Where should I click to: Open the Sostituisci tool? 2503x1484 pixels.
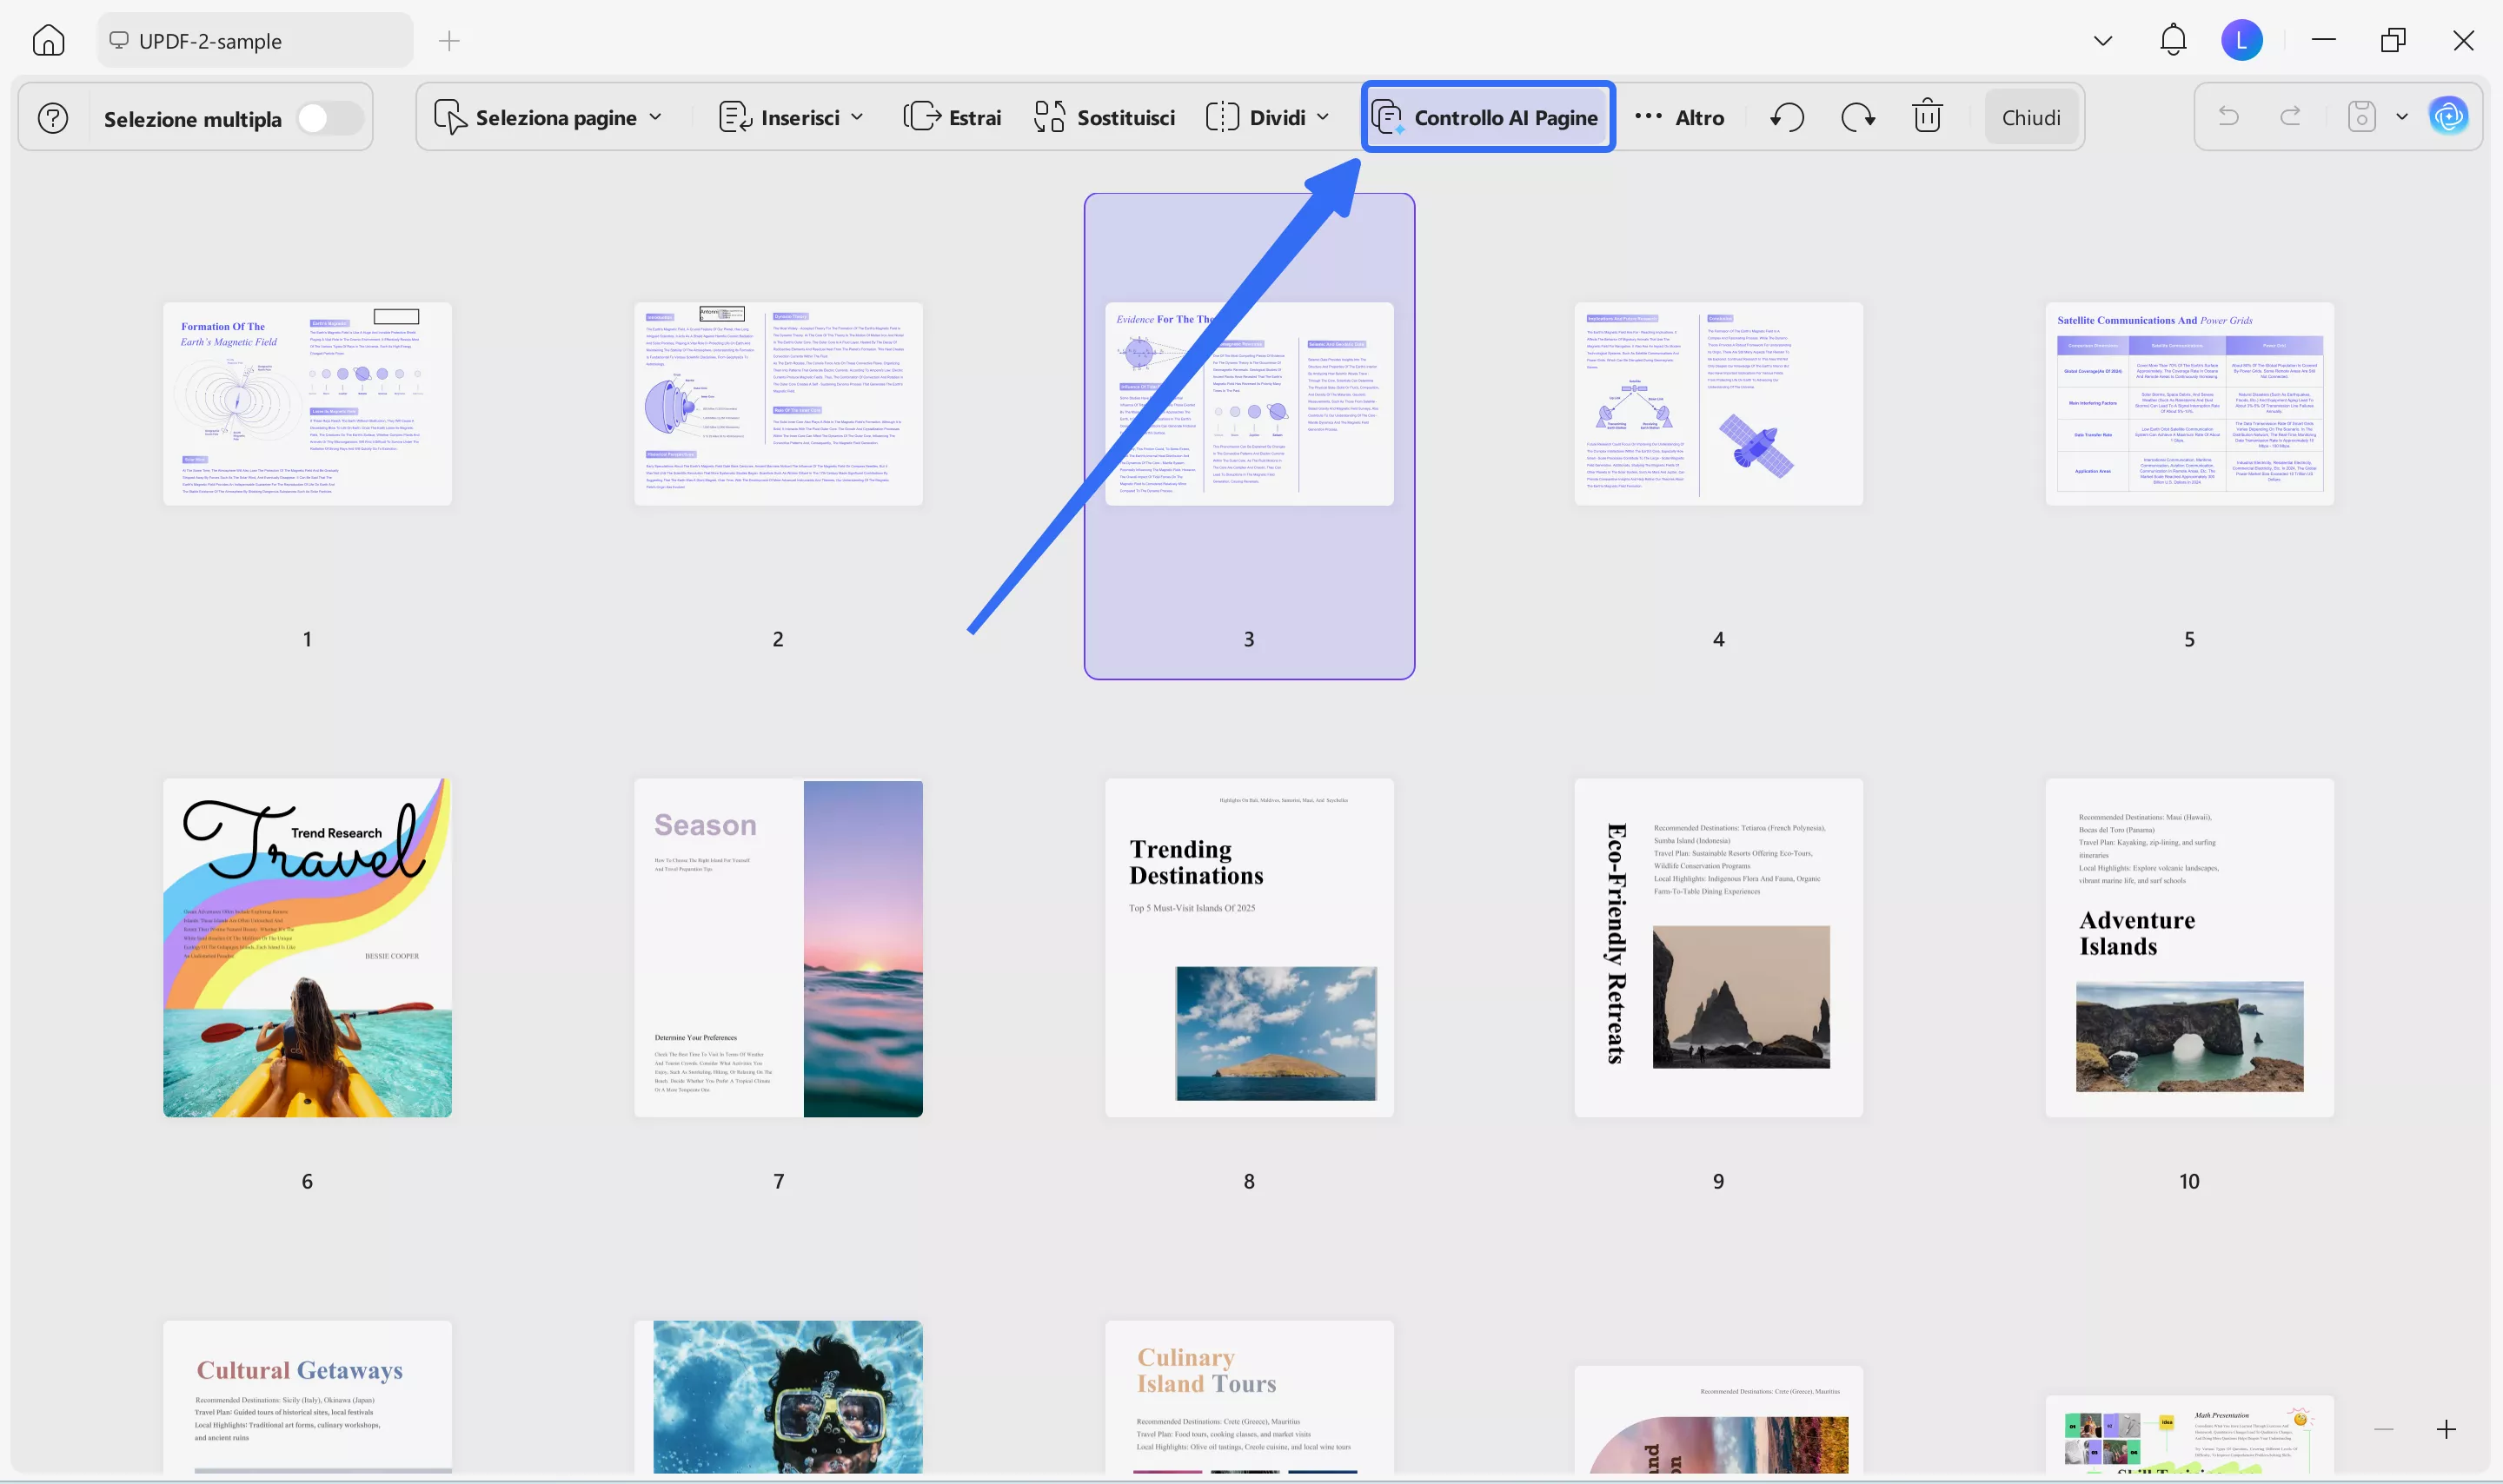(x=1103, y=116)
